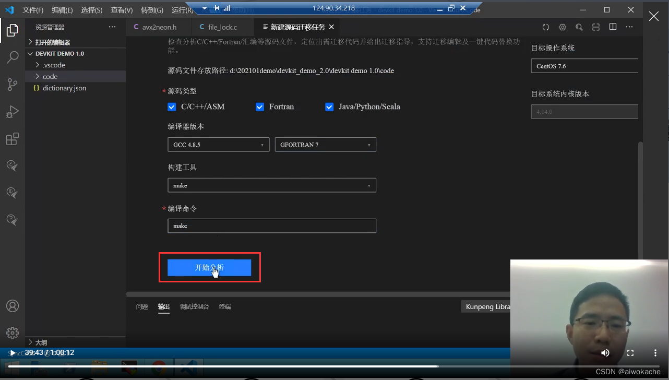Switch to file_lock.c tab

tap(222, 27)
